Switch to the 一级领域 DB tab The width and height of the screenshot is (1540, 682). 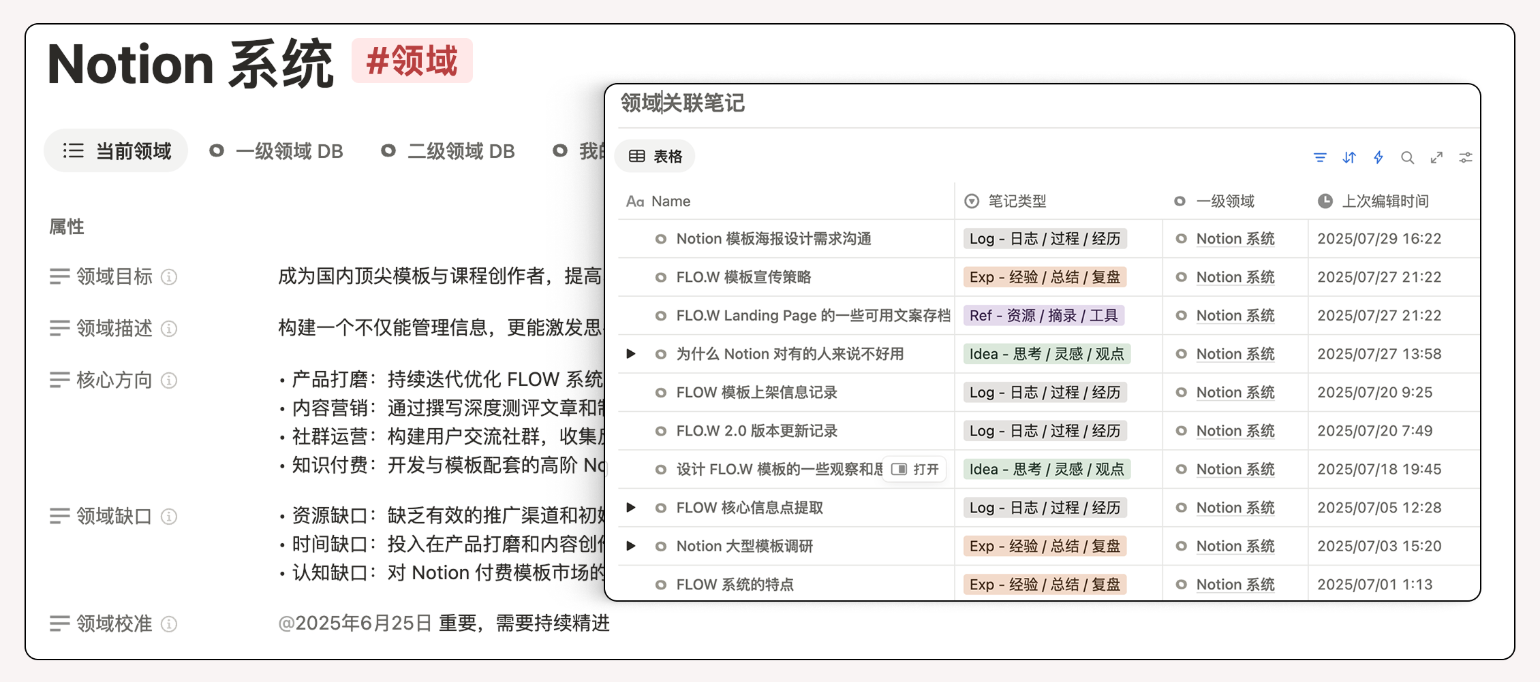(276, 151)
